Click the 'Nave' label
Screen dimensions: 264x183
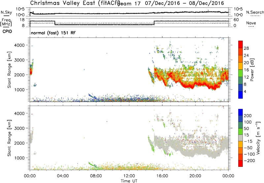251,23
